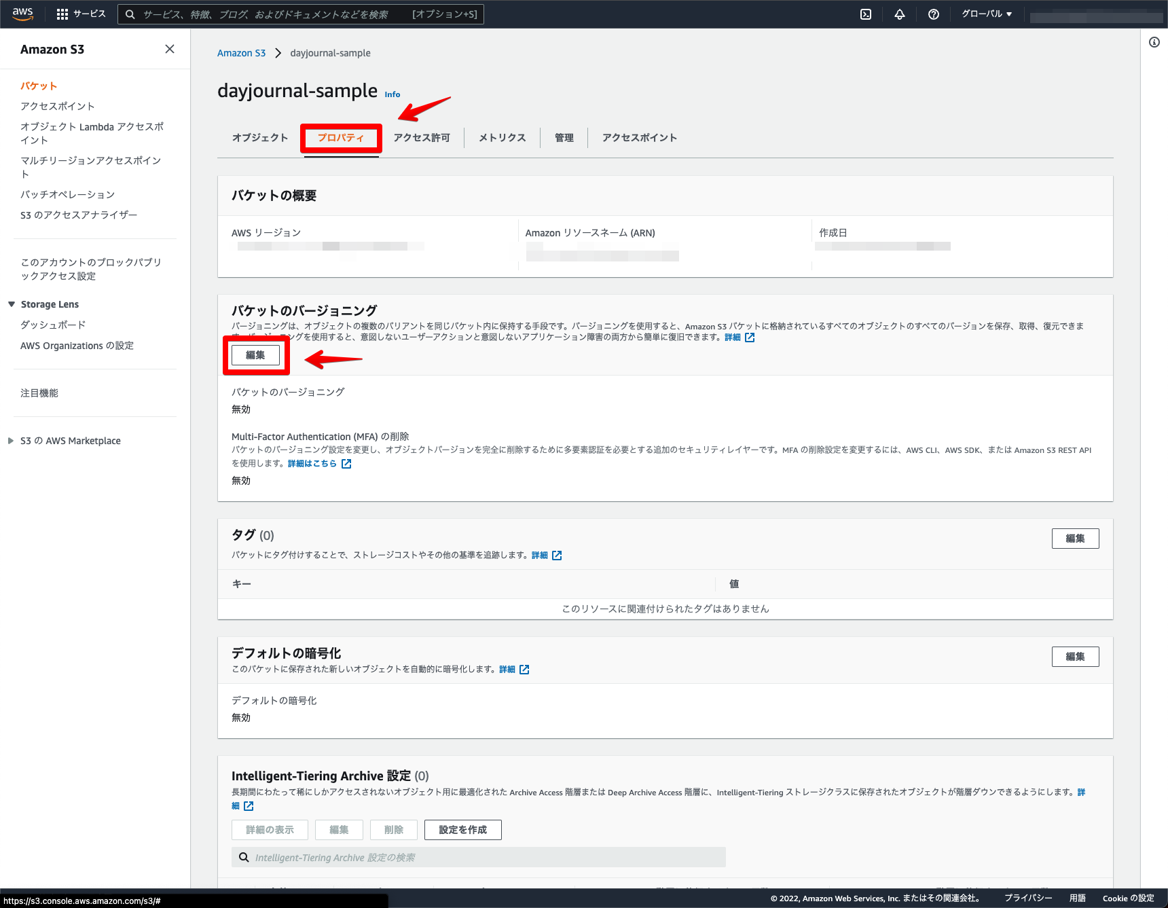This screenshot has height=908, width=1168.
Task: Open Cookie の設定 in footer
Action: pos(1129,898)
